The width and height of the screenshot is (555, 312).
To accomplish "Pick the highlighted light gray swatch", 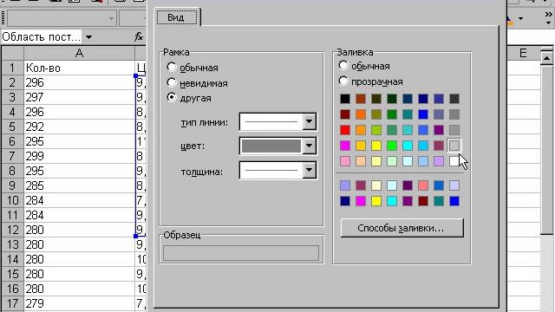I will point(454,146).
